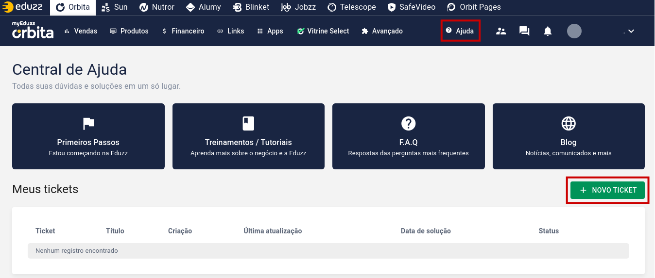Click the book icon on Treinamentos
Image resolution: width=655 pixels, height=278 pixels.
(248, 124)
